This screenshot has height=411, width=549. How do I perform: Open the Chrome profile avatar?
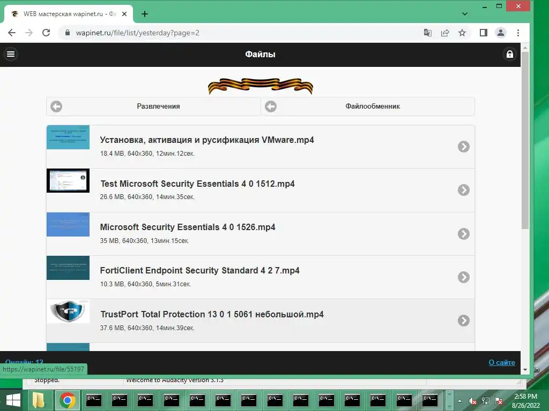click(x=501, y=33)
